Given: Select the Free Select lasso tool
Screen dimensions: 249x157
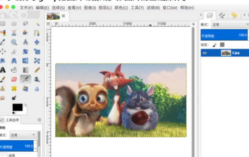Looking at the screenshot, I should 25,24.
